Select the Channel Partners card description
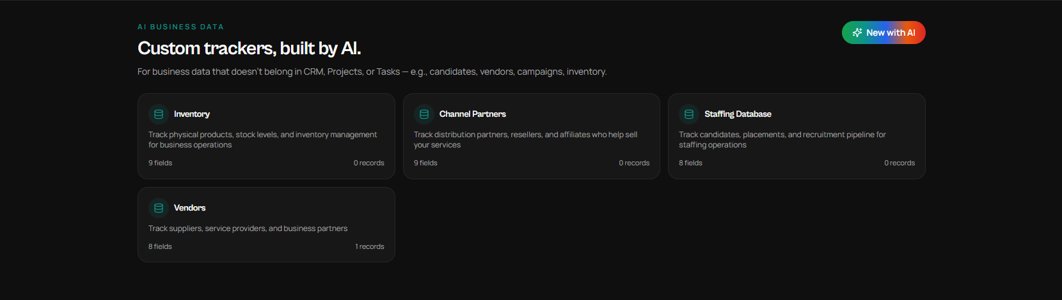 (x=526, y=140)
